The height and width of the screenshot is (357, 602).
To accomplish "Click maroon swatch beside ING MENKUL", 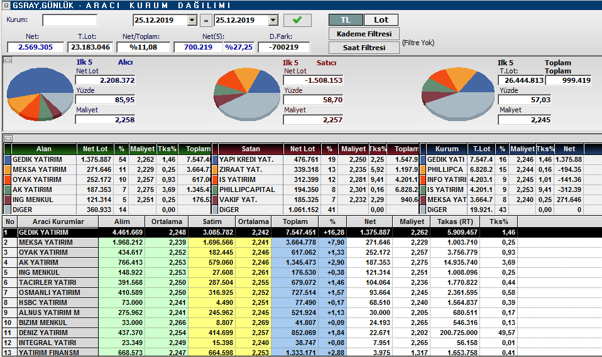I will [8, 200].
